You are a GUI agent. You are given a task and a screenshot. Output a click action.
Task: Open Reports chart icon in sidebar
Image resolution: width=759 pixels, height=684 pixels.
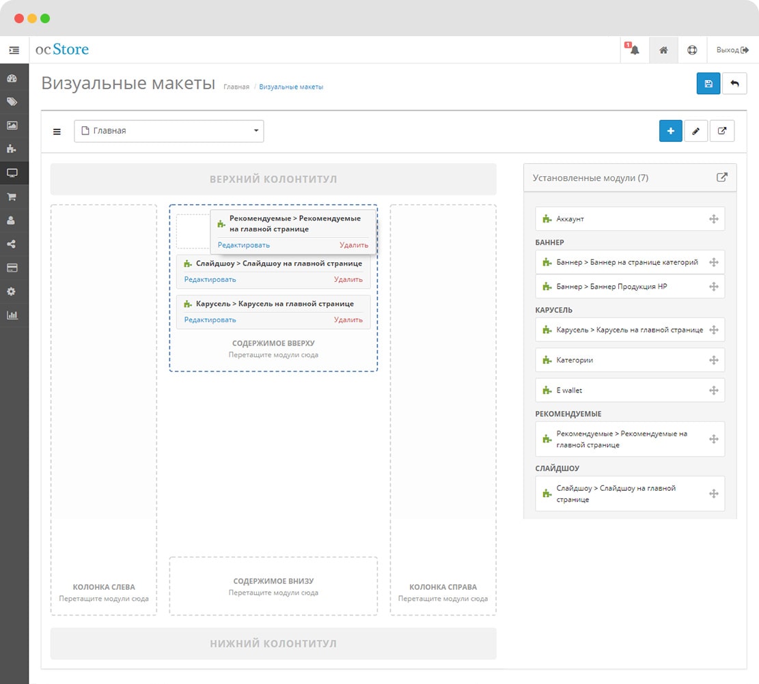pos(12,315)
